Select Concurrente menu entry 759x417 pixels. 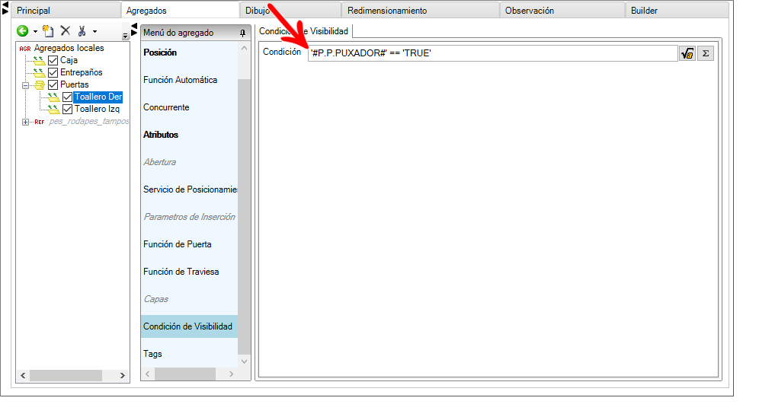[x=189, y=107]
